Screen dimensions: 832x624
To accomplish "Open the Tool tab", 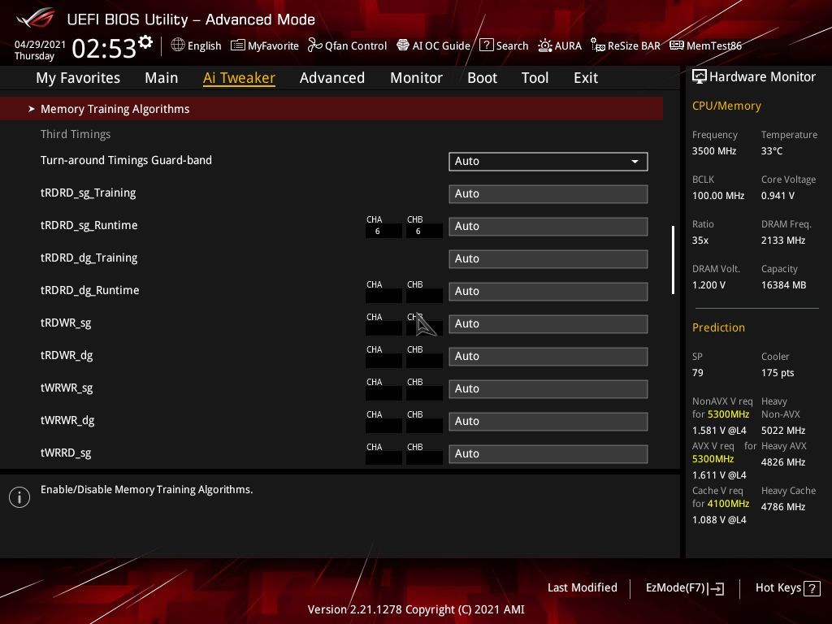I will pyautogui.click(x=535, y=78).
